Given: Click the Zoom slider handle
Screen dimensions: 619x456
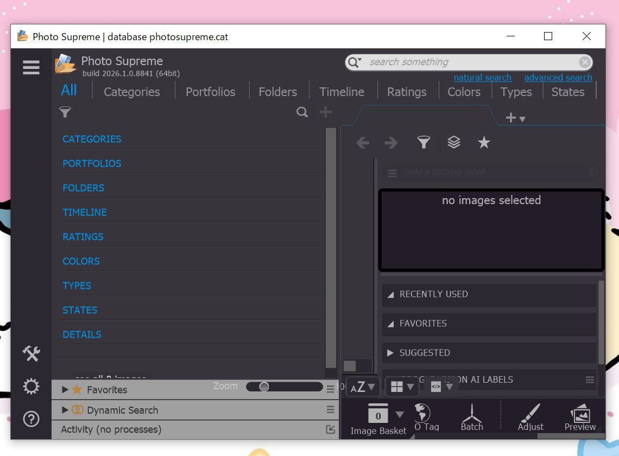Looking at the screenshot, I should (x=264, y=387).
